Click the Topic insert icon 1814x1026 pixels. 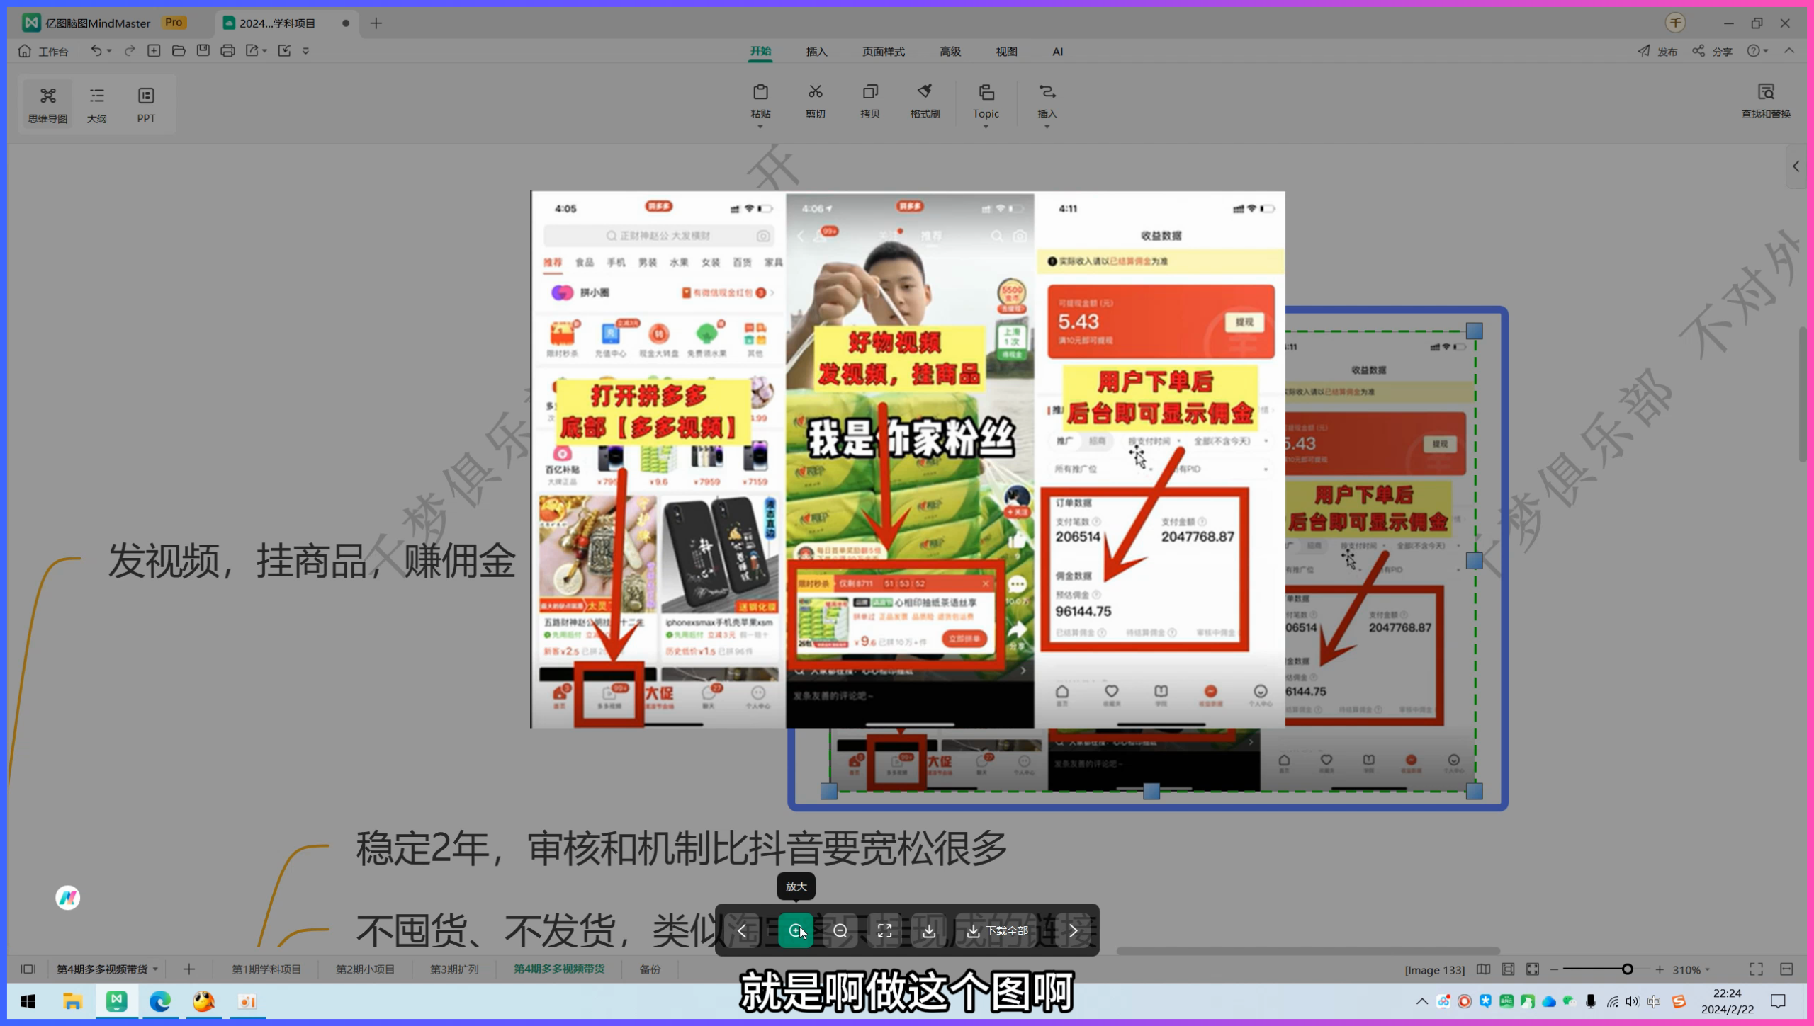(x=986, y=92)
